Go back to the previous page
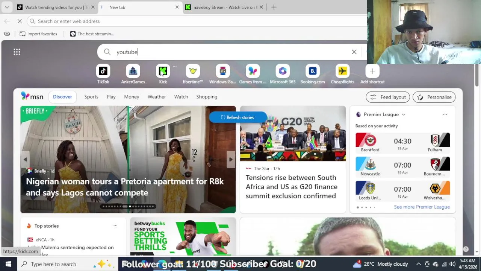The height and width of the screenshot is (271, 481). click(x=7, y=21)
